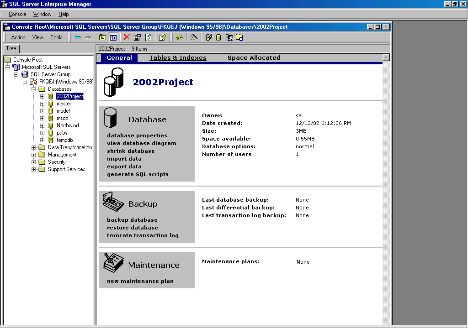Screen dimensions: 468x328
Task: Expand the Northwind database node
Action: point(42,125)
